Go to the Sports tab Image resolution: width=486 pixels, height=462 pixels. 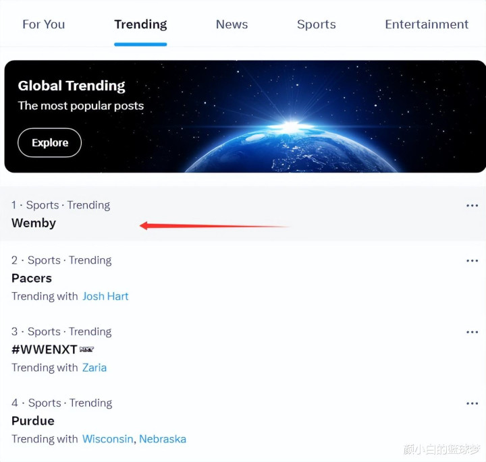coord(316,24)
